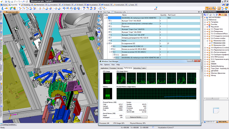Collapse the index 9.3 row expander
The image size is (229, 129).
pyautogui.click(x=110, y=52)
